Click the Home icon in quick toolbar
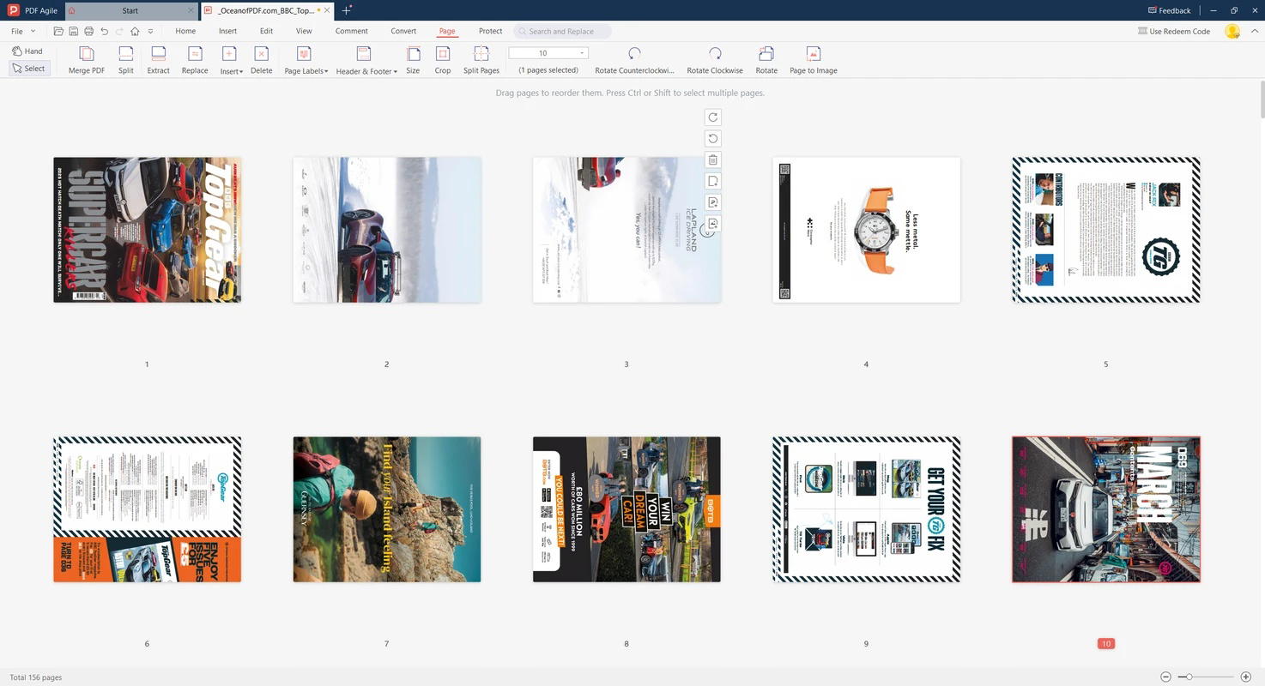Viewport: 1265px width, 686px height. pos(135,31)
